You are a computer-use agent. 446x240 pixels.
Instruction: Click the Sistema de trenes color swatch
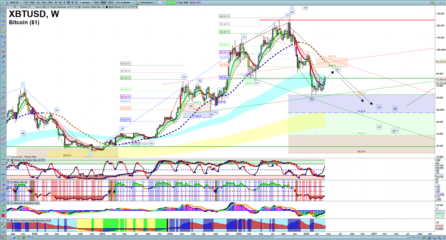pos(11,160)
